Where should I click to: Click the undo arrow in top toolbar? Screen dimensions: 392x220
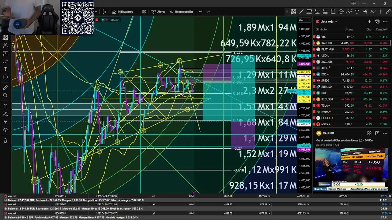pos(201,12)
